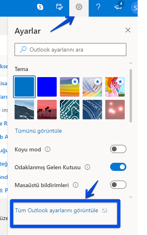The width and height of the screenshot is (147, 235).
Task: Select the light blue default theme
Action: (x=24, y=87)
